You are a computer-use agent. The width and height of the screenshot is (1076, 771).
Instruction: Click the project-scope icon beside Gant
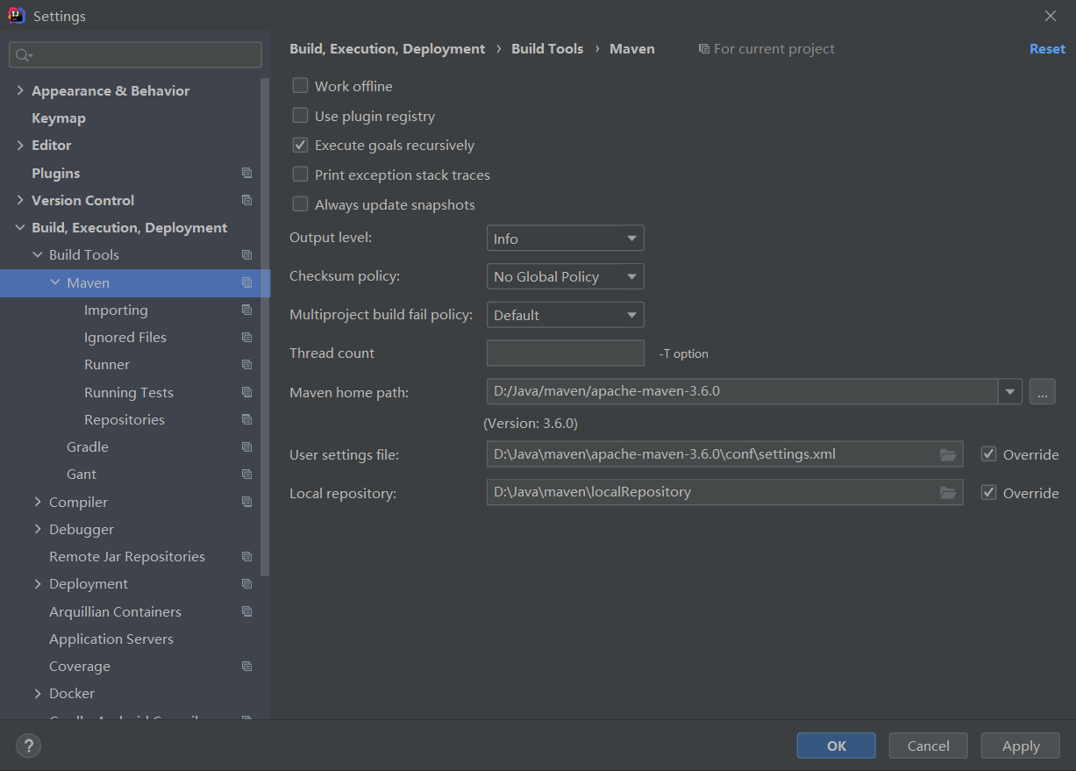(x=247, y=474)
